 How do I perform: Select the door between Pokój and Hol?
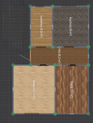pos(72,65)
